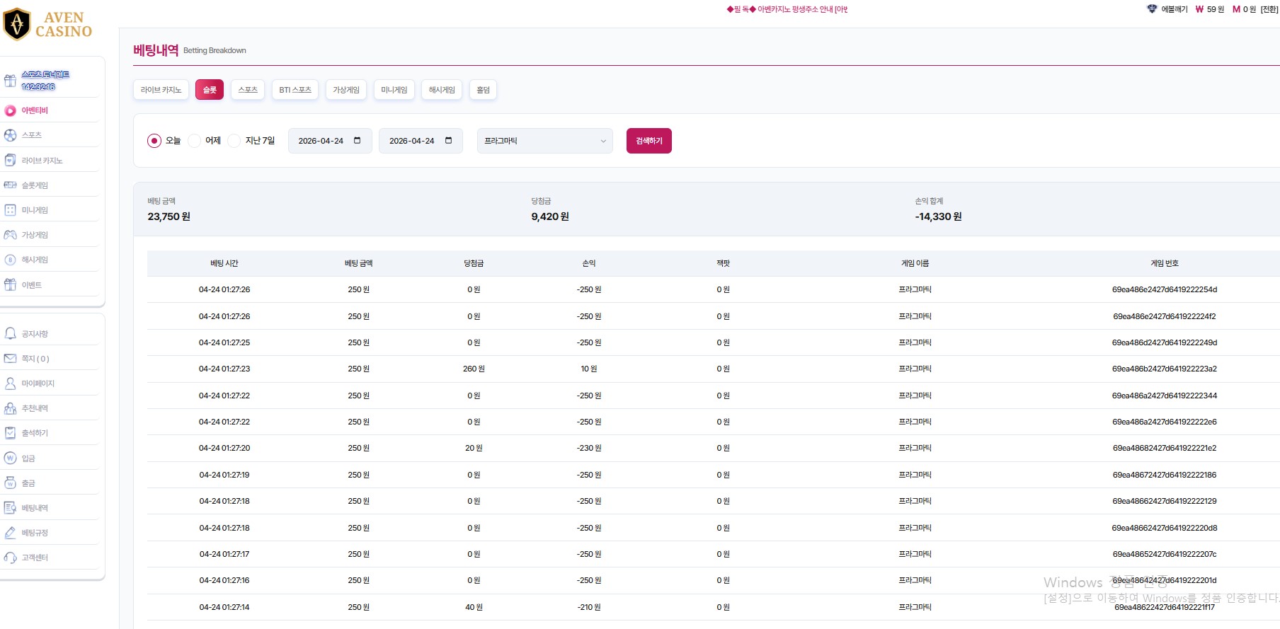Viewport: 1280px width, 629px height.
Task: Select the 지난 7일 radio button
Action: [234, 141]
